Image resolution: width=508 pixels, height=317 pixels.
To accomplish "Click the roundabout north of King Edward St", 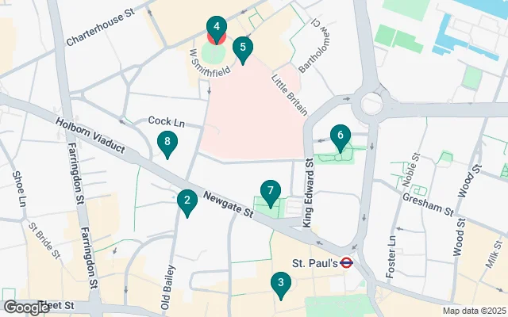I will (x=372, y=105).
